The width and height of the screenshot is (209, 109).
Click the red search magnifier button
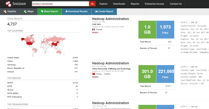[x=92, y=4]
